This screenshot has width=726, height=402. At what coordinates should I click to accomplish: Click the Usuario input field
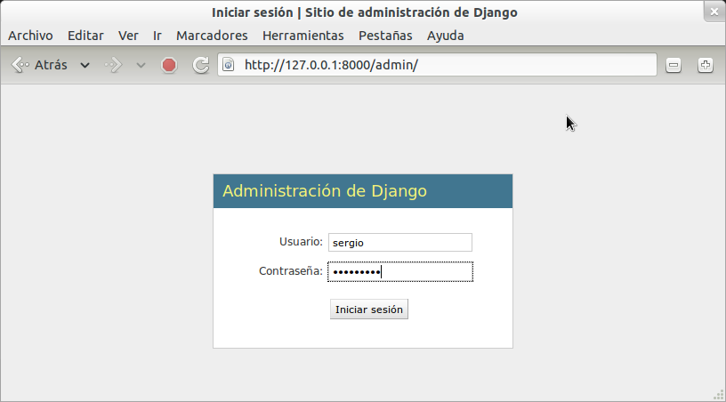400,243
